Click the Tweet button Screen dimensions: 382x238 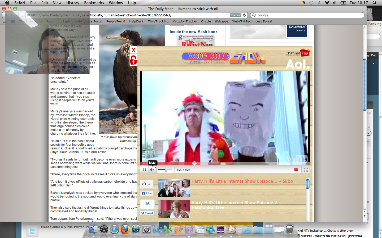pos(147,213)
